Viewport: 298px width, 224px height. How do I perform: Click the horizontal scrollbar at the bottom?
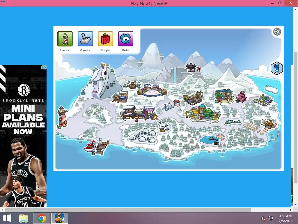pos(128,210)
